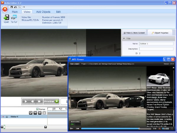The height and width of the screenshot is (133, 177).
Task: Click the timeline zoom slider green handle
Action: [4, 127]
